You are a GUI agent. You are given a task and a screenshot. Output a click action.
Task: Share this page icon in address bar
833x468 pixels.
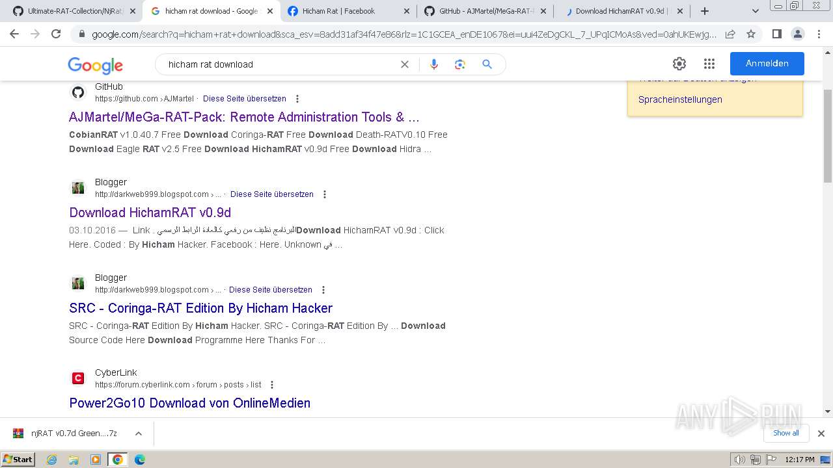tap(730, 34)
